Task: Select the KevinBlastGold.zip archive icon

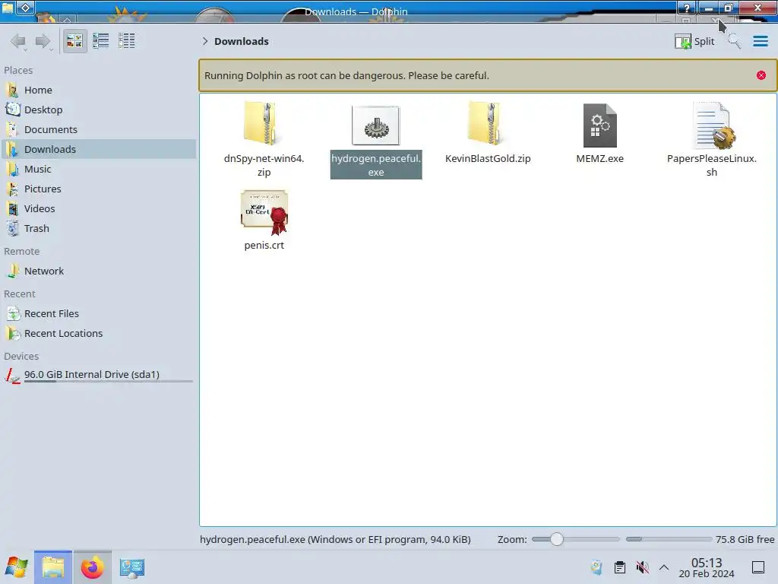Action: coord(485,124)
